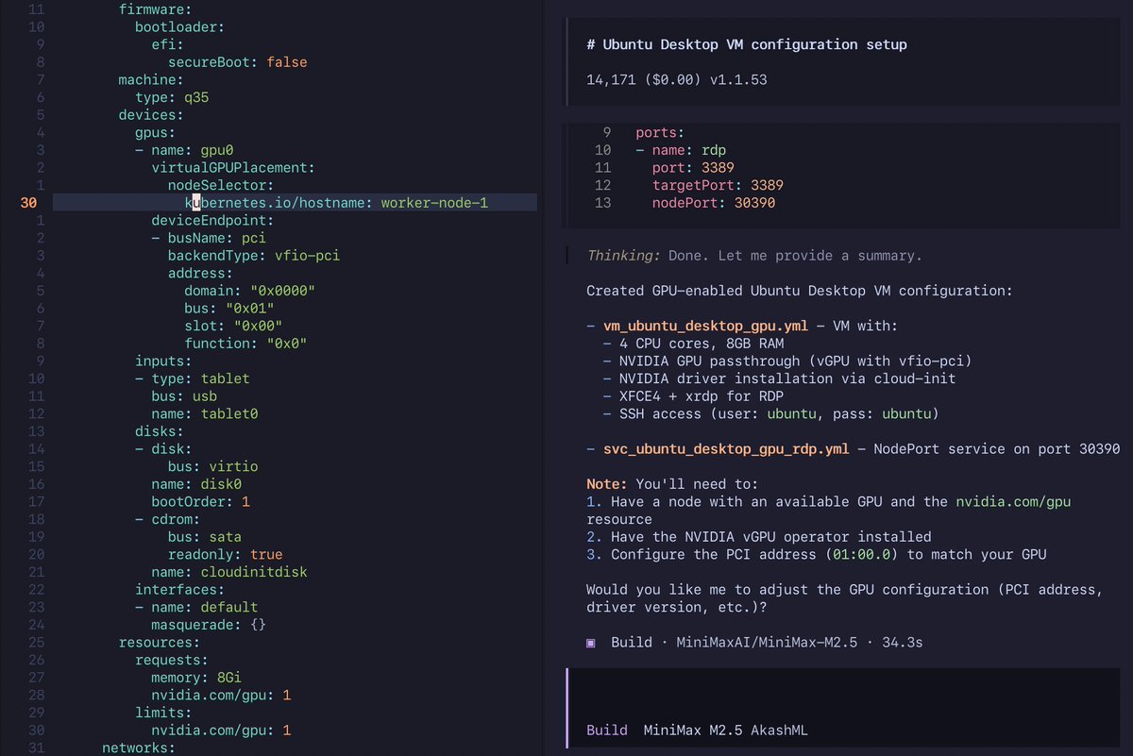Click 'Created GPU-enabled Ubuntu Desktop VM configuration:' line
Image resolution: width=1133 pixels, height=756 pixels.
(x=800, y=291)
